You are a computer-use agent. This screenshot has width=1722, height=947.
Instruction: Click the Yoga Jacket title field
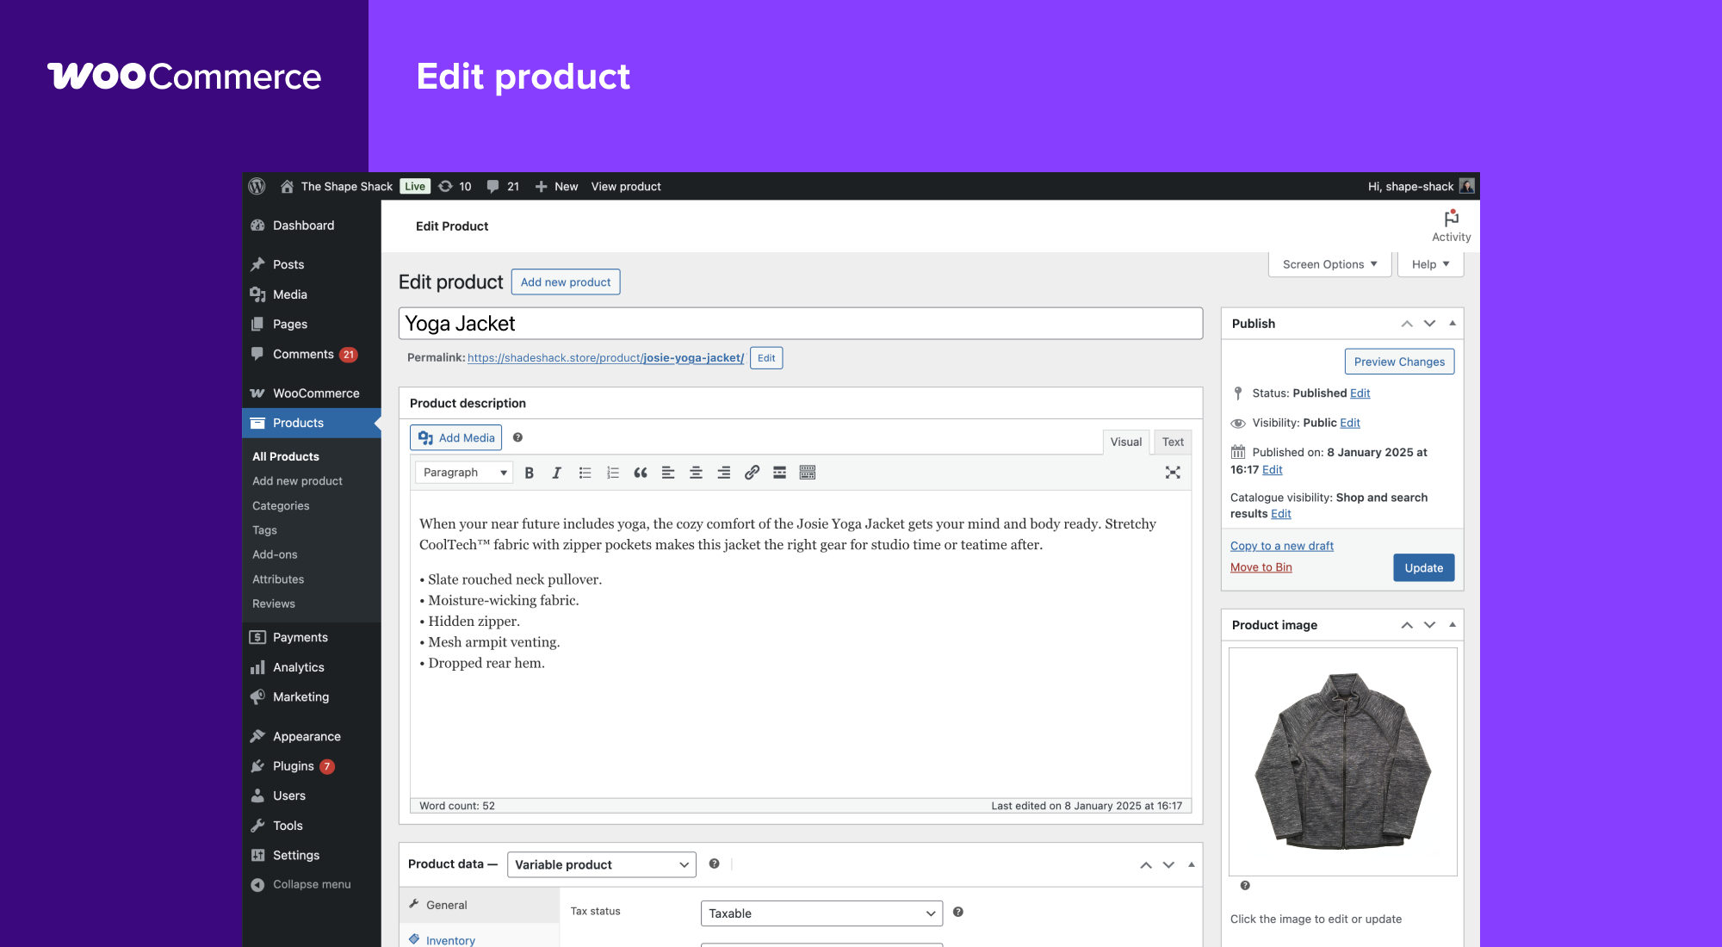coord(800,324)
